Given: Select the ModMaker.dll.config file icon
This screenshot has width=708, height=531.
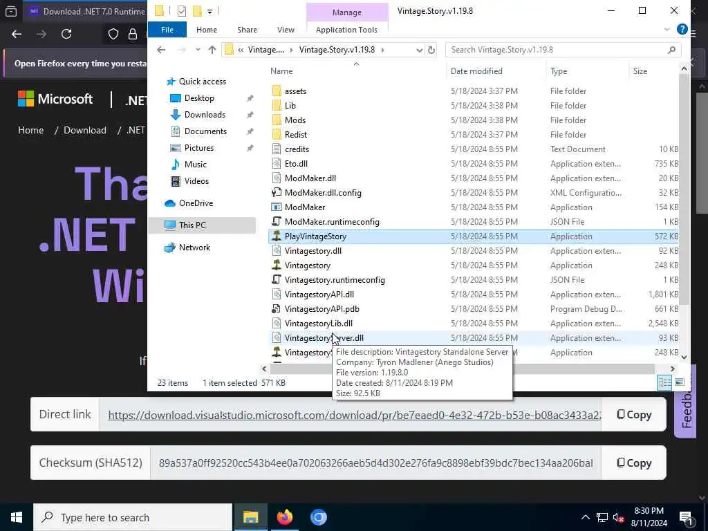Looking at the screenshot, I should 277,193.
